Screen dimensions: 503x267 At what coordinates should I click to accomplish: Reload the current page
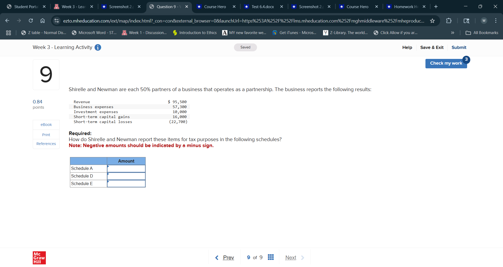31,21
